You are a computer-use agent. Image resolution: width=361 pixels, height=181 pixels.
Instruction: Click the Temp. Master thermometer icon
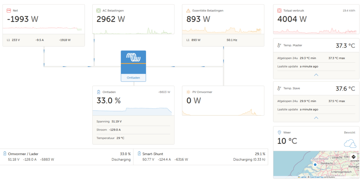click(x=279, y=45)
